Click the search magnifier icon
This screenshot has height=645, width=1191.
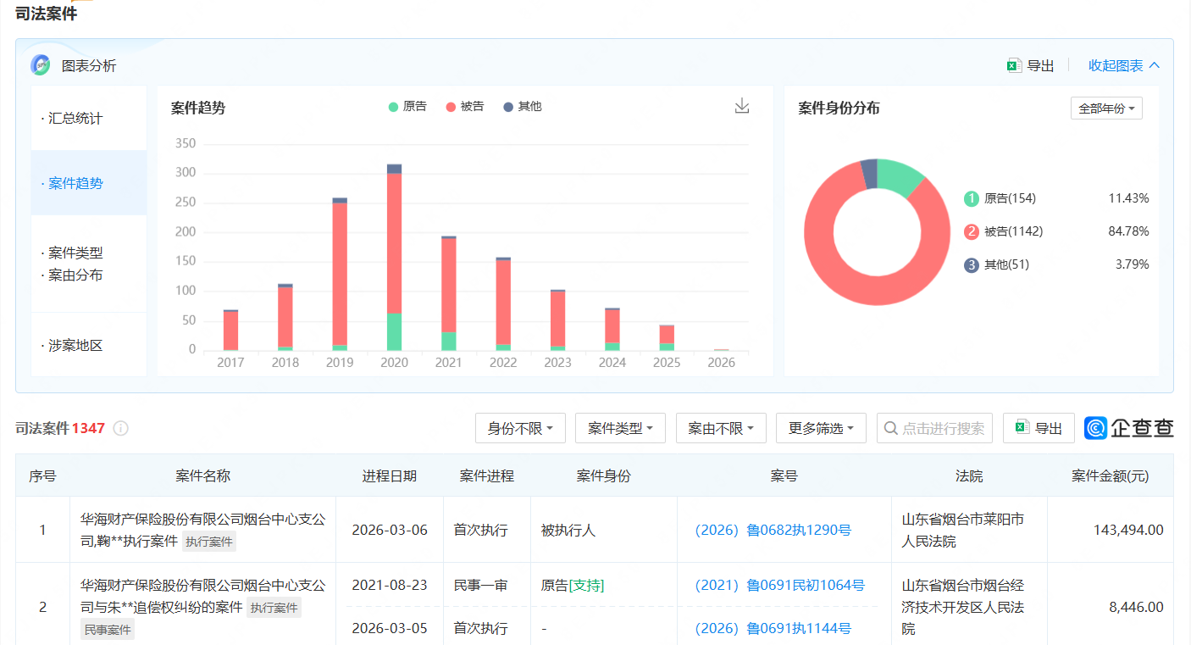pos(890,428)
